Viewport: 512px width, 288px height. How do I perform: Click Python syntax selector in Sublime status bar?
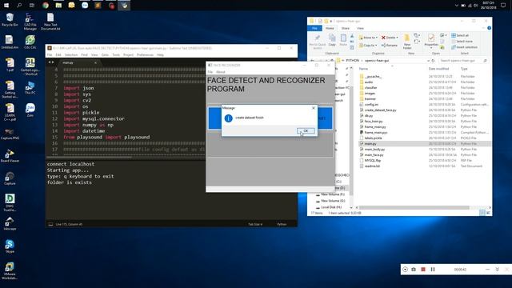pyautogui.click(x=282, y=224)
